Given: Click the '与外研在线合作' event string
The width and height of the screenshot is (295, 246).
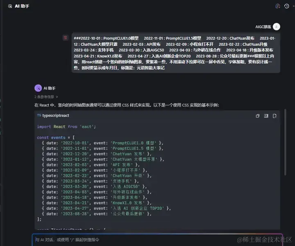Looking at the screenshot, I should pyautogui.click(x=127, y=192).
